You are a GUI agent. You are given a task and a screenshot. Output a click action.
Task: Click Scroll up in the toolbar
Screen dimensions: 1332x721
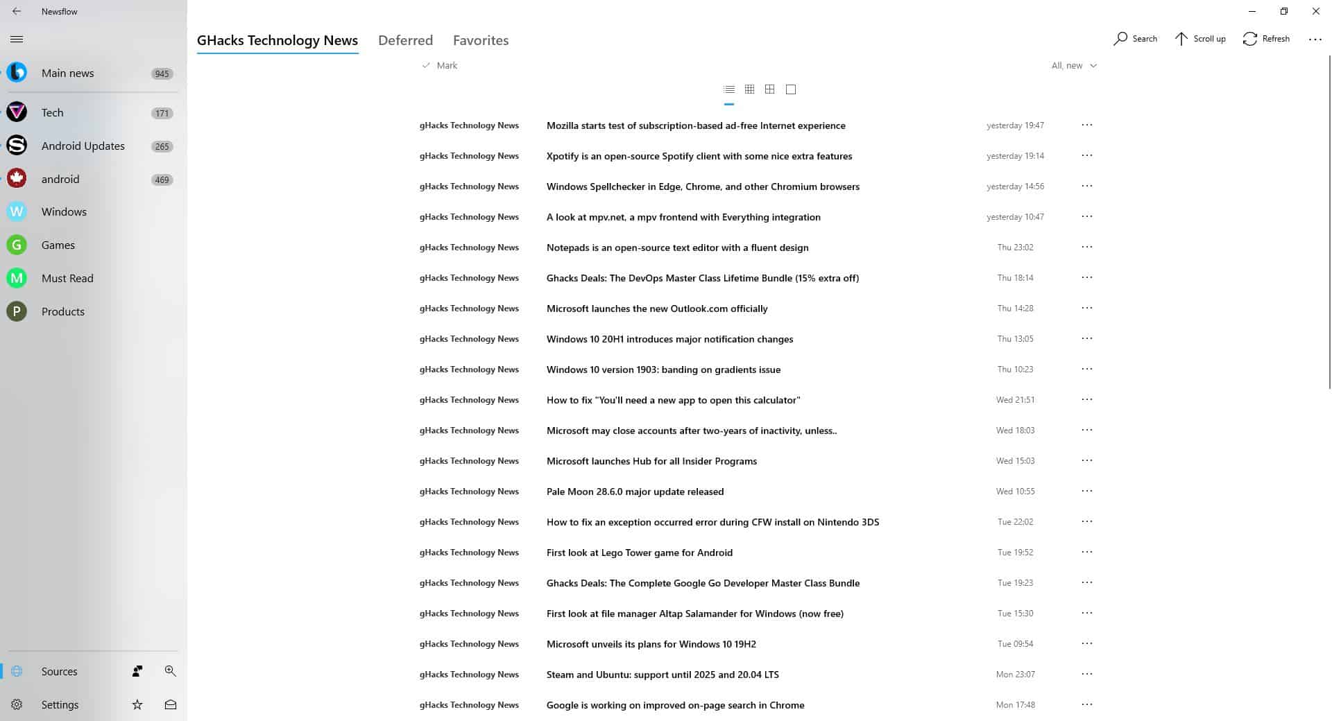pos(1200,39)
